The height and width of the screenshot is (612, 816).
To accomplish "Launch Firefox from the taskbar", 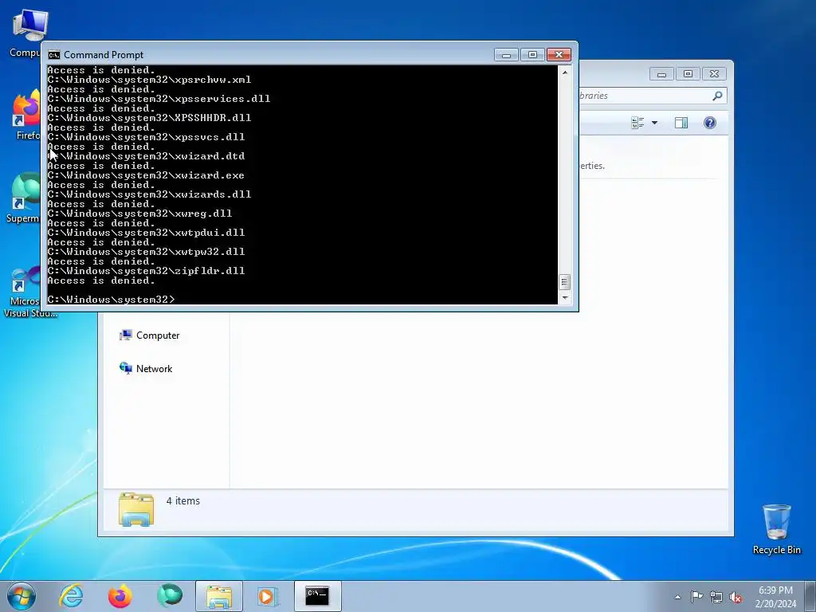I will coord(120,596).
